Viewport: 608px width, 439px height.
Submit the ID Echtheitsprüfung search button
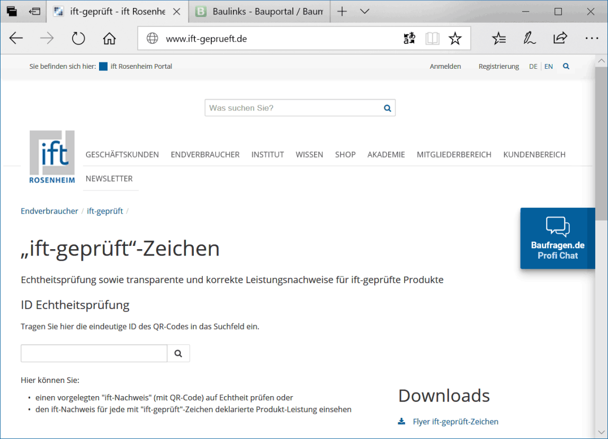[x=178, y=353]
